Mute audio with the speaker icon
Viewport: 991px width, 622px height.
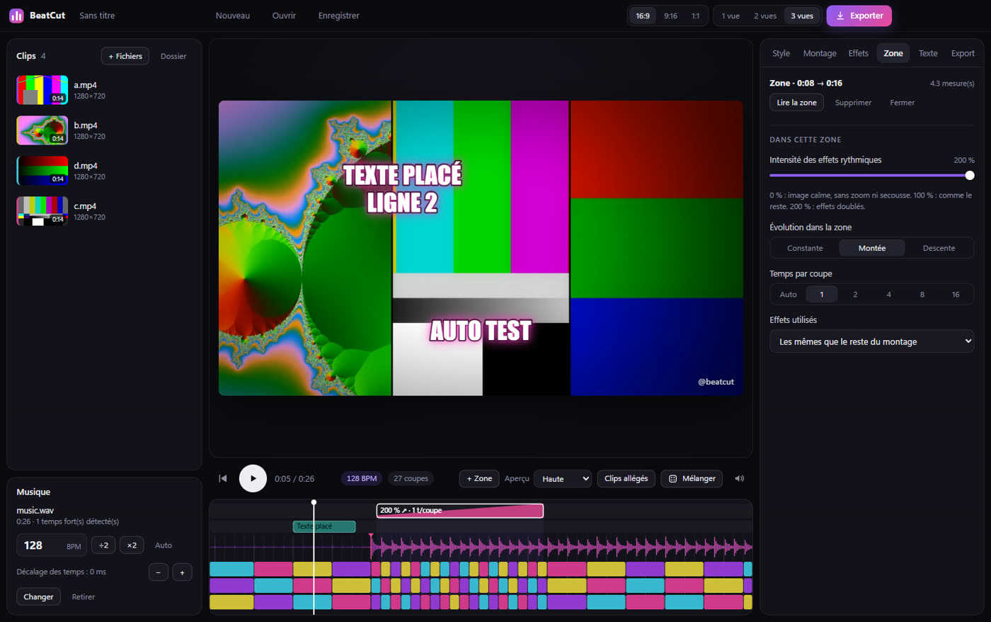[740, 478]
